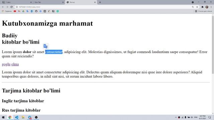This screenshot has width=214, height=120.
Task: Open Chrome's three-dot menu
Action: [x=211, y=7]
